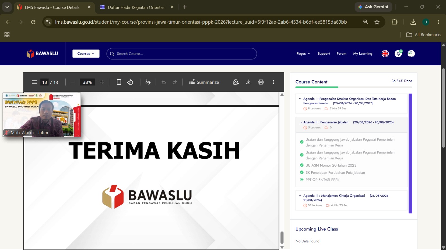Open the All Bookmarks folder
The width and height of the screenshot is (446, 250).
point(424,35)
